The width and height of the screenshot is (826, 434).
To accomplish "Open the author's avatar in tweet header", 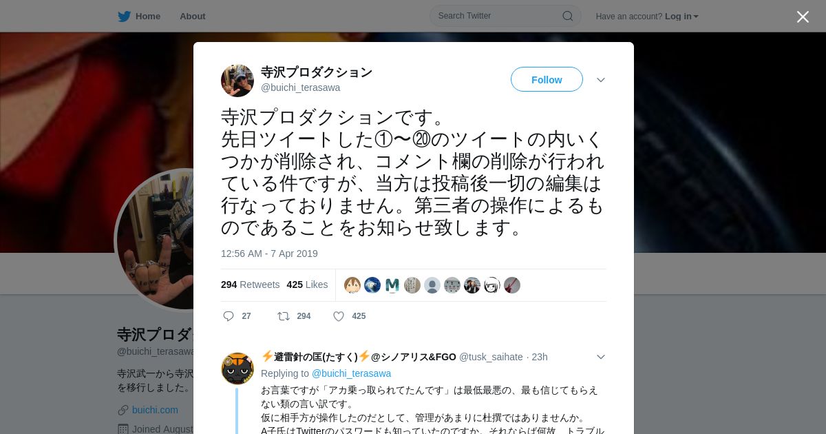I will coord(237,81).
